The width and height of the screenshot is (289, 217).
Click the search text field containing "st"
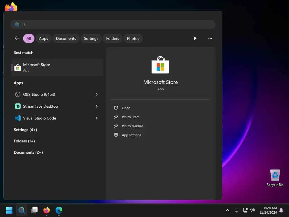[x=113, y=25]
